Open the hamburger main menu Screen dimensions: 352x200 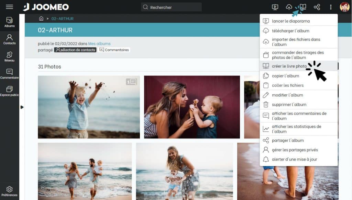[9, 7]
